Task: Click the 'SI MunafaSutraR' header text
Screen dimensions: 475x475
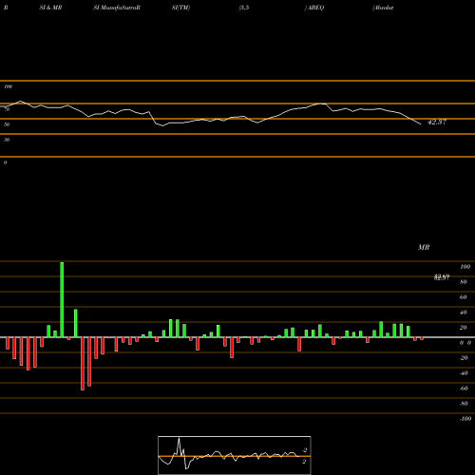Action: pyautogui.click(x=117, y=8)
